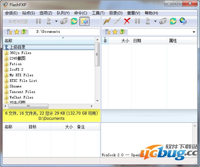Expand the remote path dropdown
This screenshot has height=167, width=200.
194,32
